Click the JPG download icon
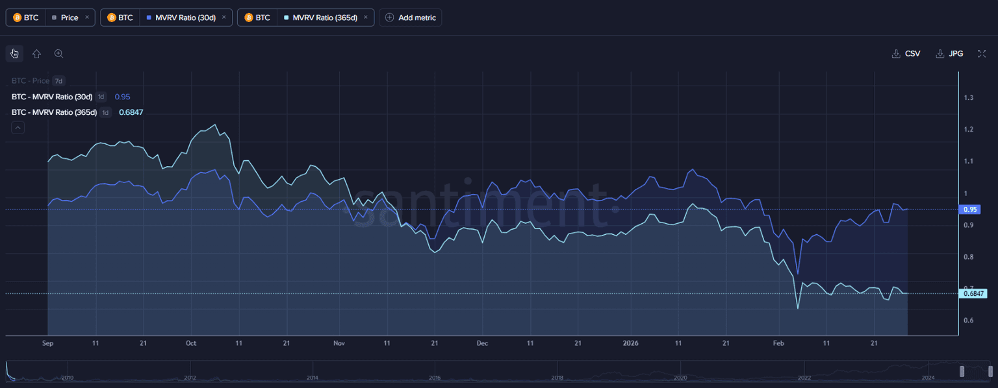This screenshot has height=388, width=998. 940,54
